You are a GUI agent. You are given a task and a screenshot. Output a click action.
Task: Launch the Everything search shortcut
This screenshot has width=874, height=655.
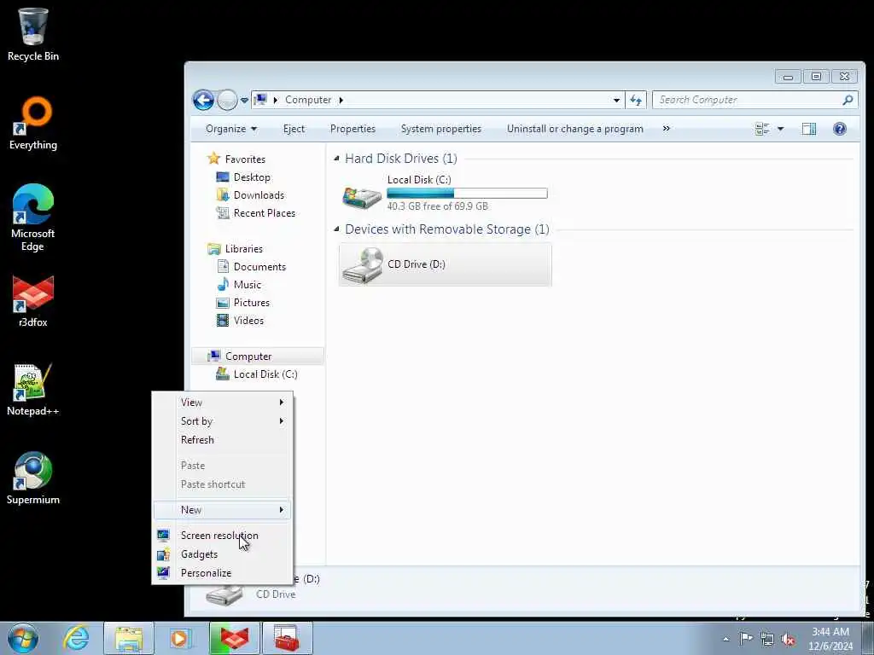tap(33, 124)
